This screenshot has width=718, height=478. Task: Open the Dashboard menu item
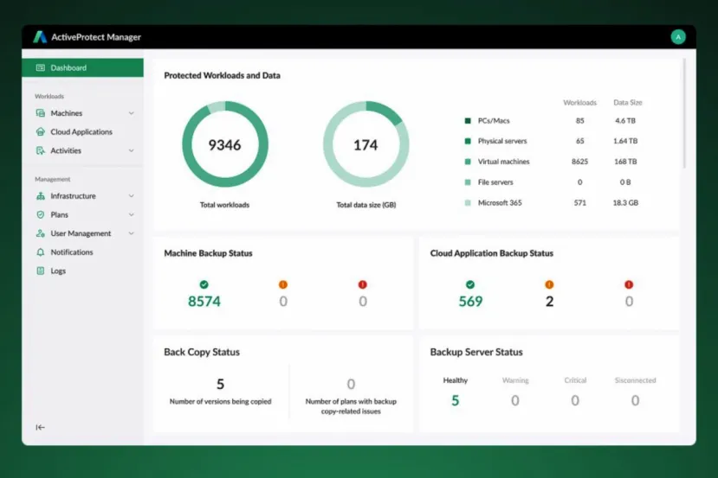[x=82, y=67]
